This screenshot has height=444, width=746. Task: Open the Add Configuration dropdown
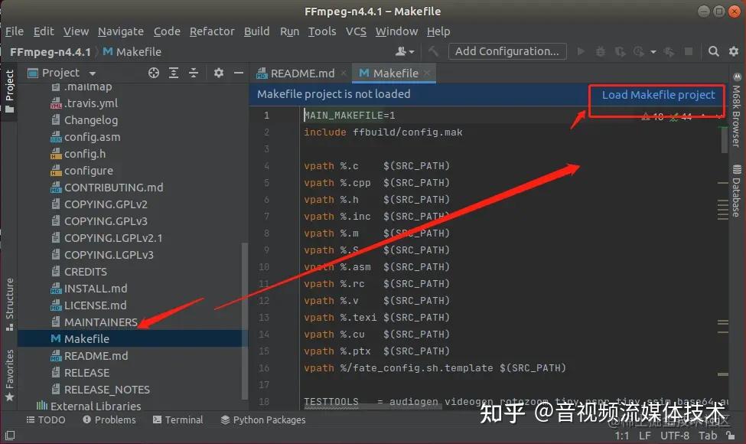point(507,51)
